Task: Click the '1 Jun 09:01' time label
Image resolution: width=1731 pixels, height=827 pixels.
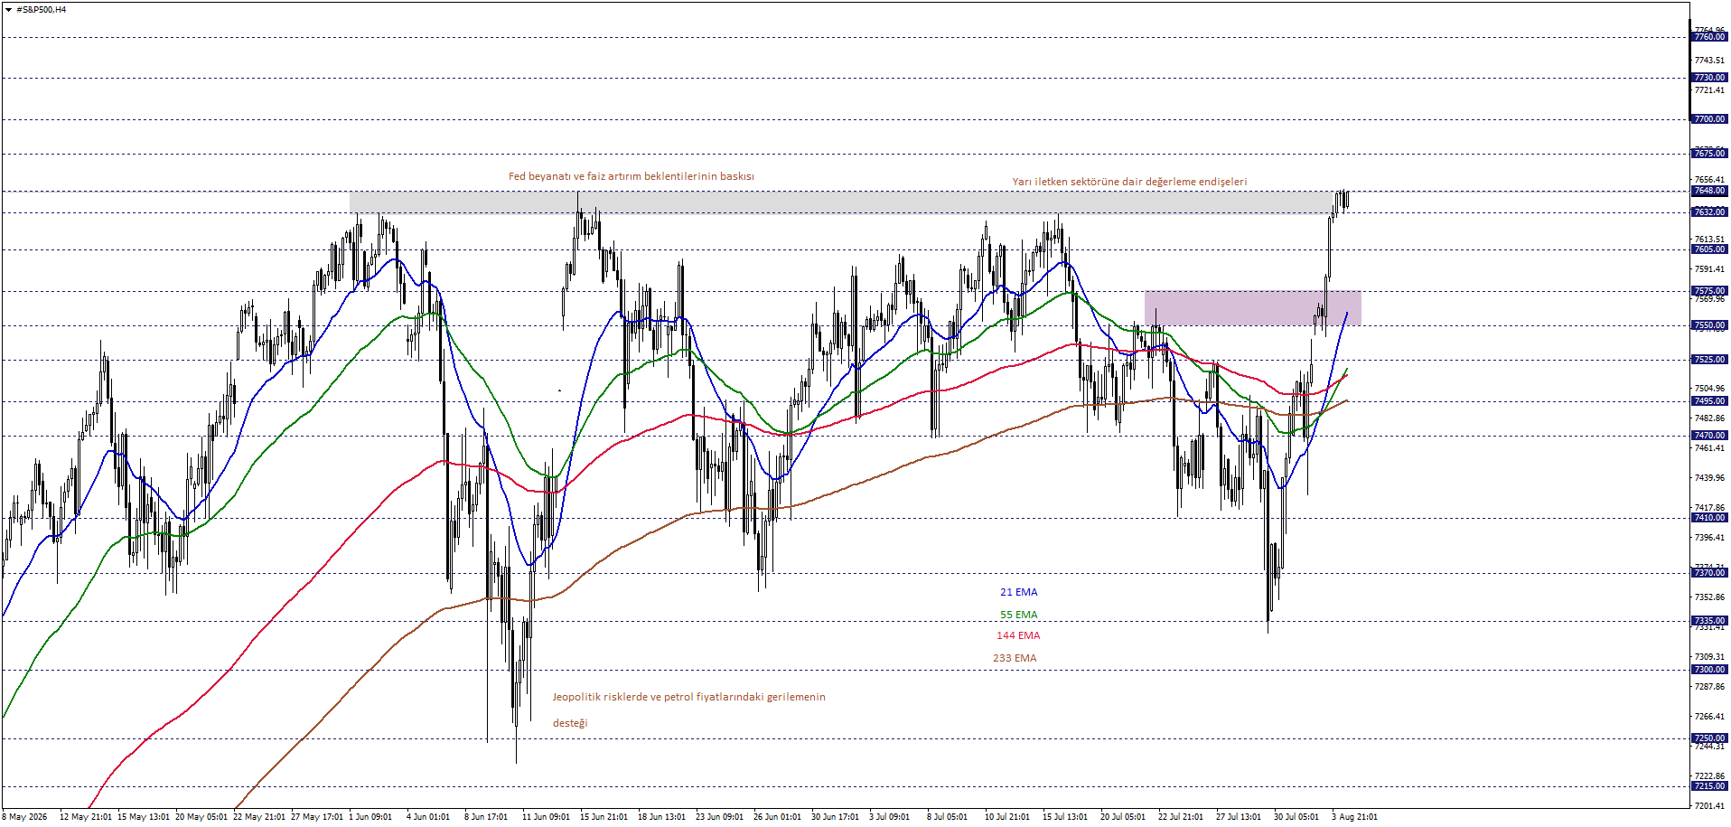Action: pyautogui.click(x=370, y=817)
